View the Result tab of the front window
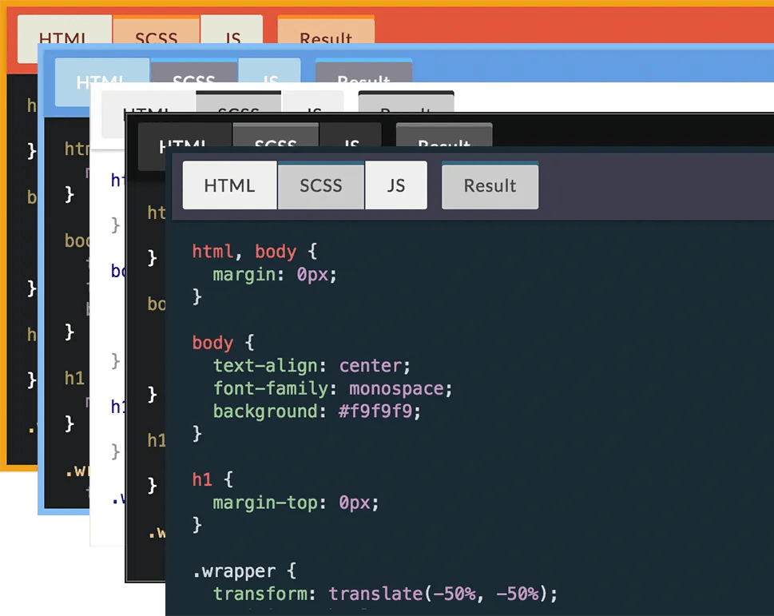774x616 pixels. point(490,185)
